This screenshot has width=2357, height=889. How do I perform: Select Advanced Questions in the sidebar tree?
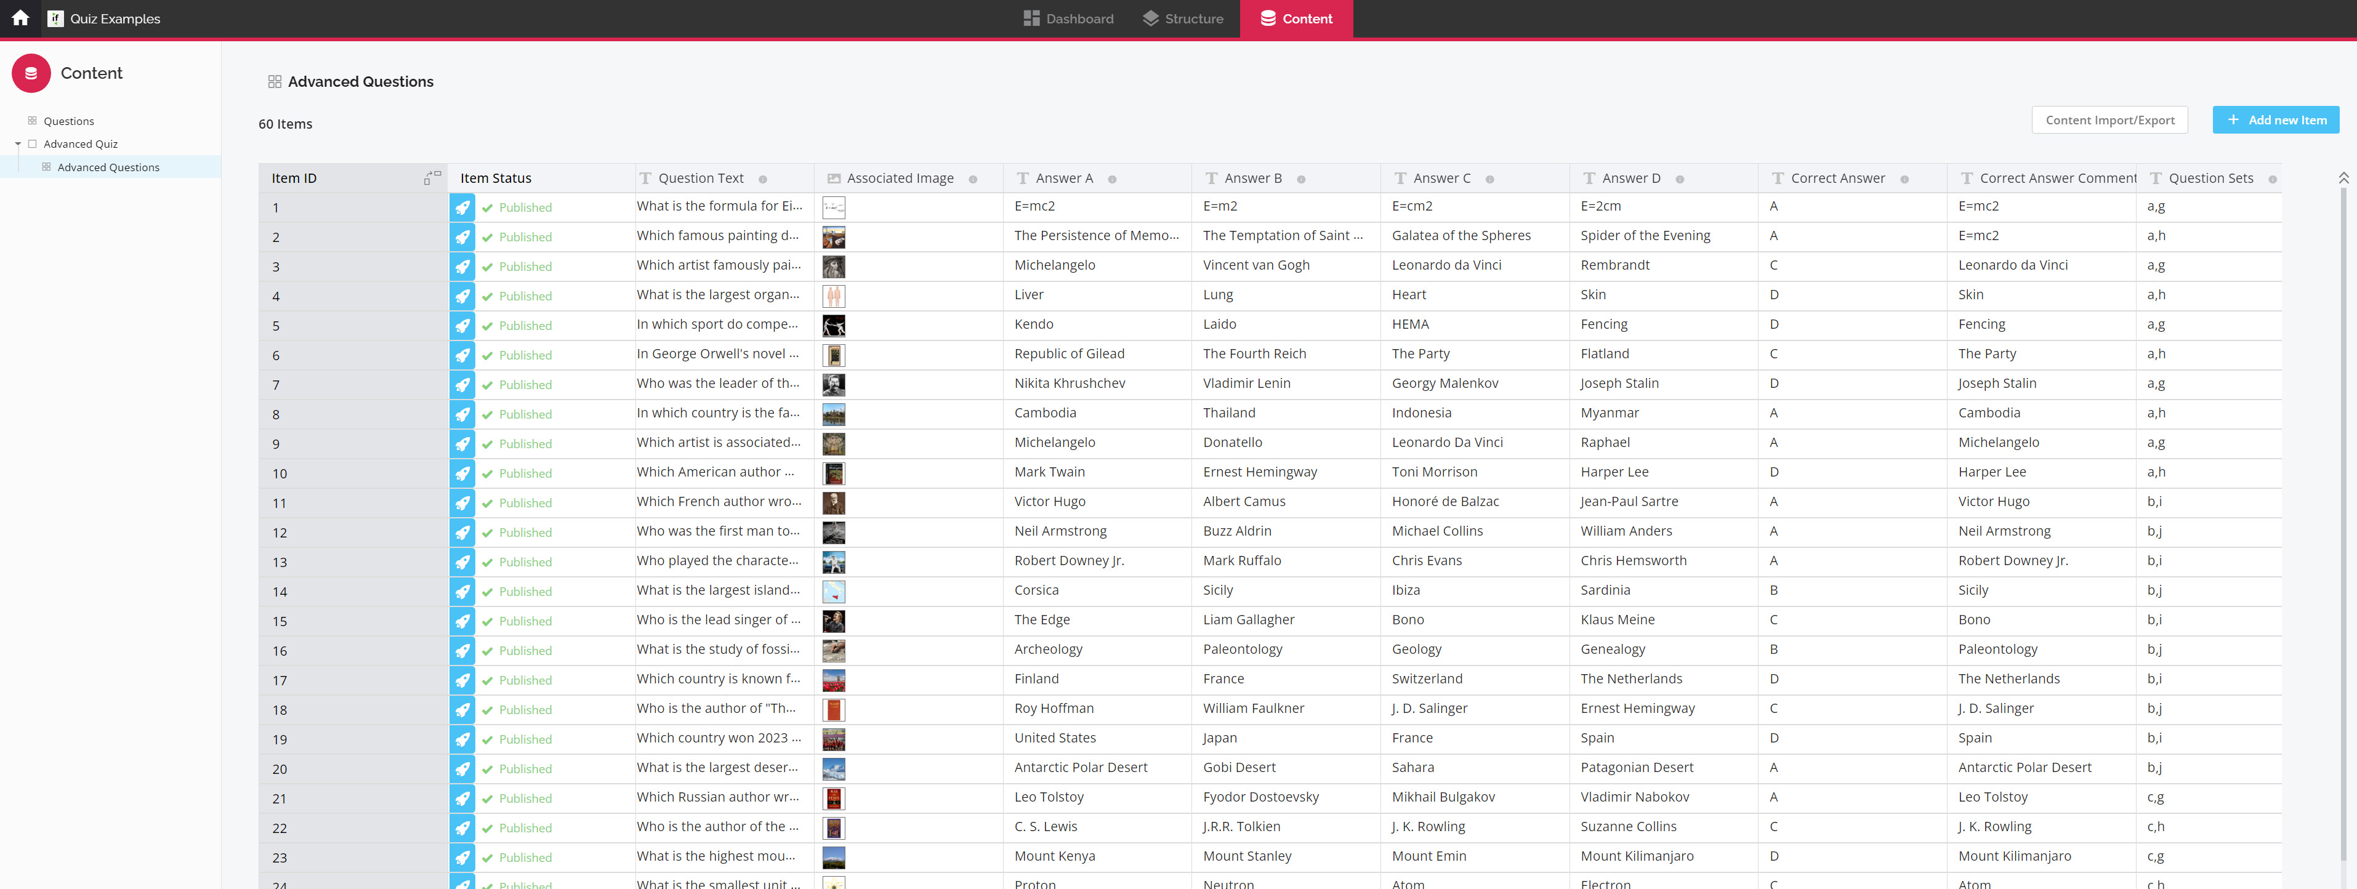(108, 167)
